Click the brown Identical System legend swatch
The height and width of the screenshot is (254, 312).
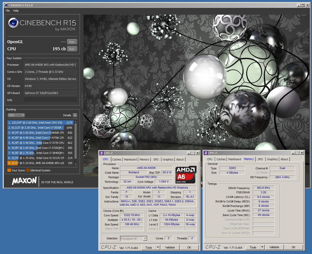click(x=28, y=170)
